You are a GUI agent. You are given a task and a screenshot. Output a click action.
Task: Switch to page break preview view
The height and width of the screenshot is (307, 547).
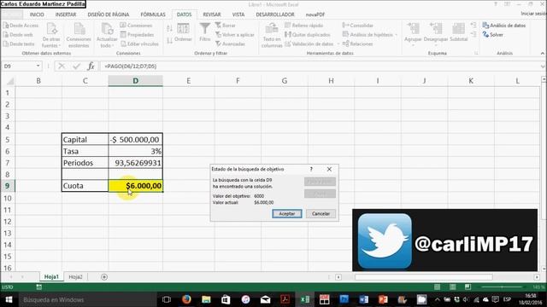tap(468, 287)
